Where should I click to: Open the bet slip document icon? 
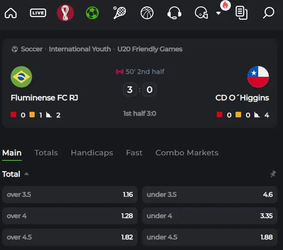[242, 13]
